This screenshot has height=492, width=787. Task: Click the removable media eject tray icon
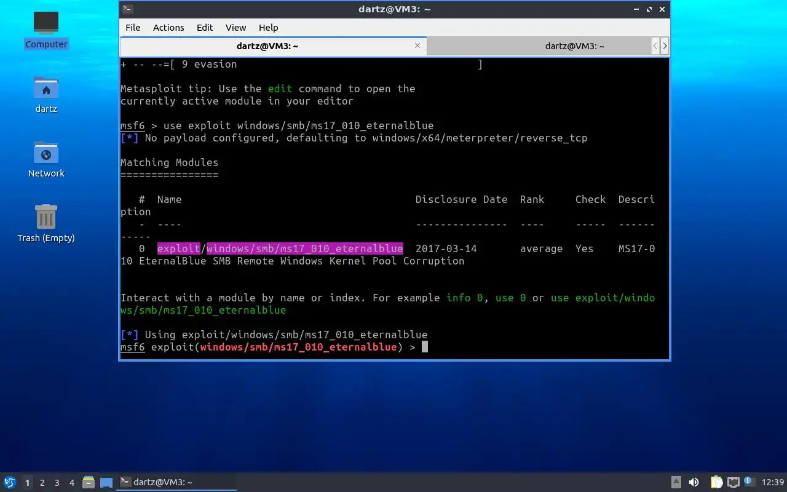(676, 482)
